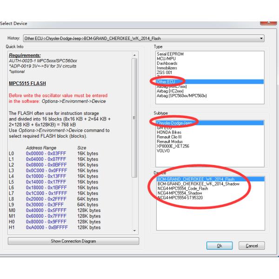Select Other ECU type entry

[167, 82]
